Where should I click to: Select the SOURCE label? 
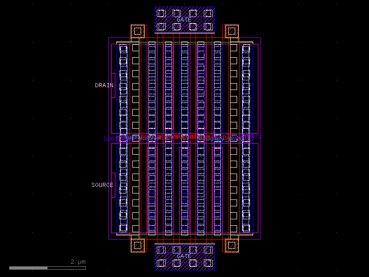(x=102, y=185)
